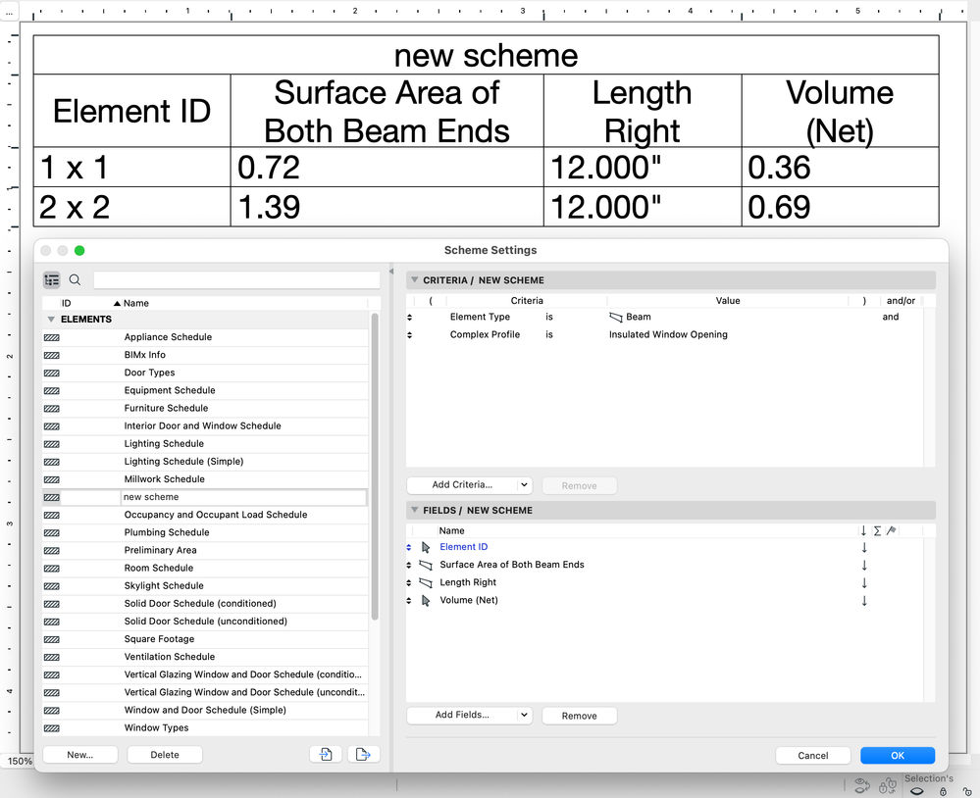Click the arrow icon beside Element ID field
Image resolution: width=980 pixels, height=798 pixels.
(426, 547)
